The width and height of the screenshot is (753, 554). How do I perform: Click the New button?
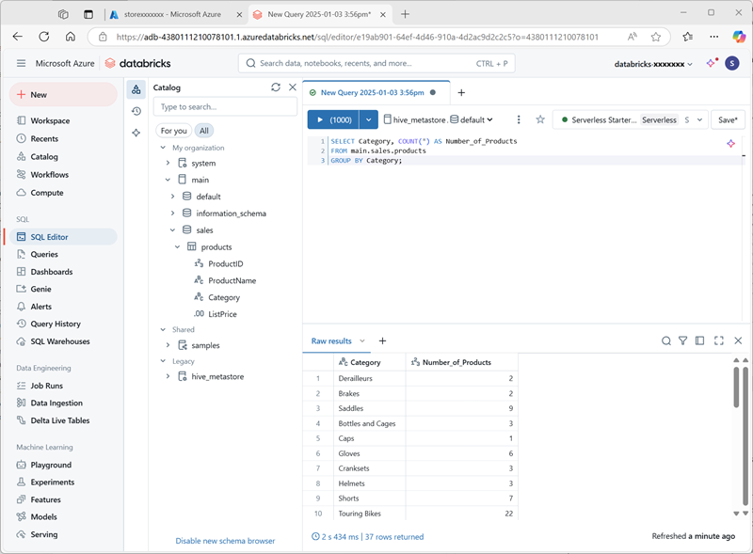tap(63, 95)
